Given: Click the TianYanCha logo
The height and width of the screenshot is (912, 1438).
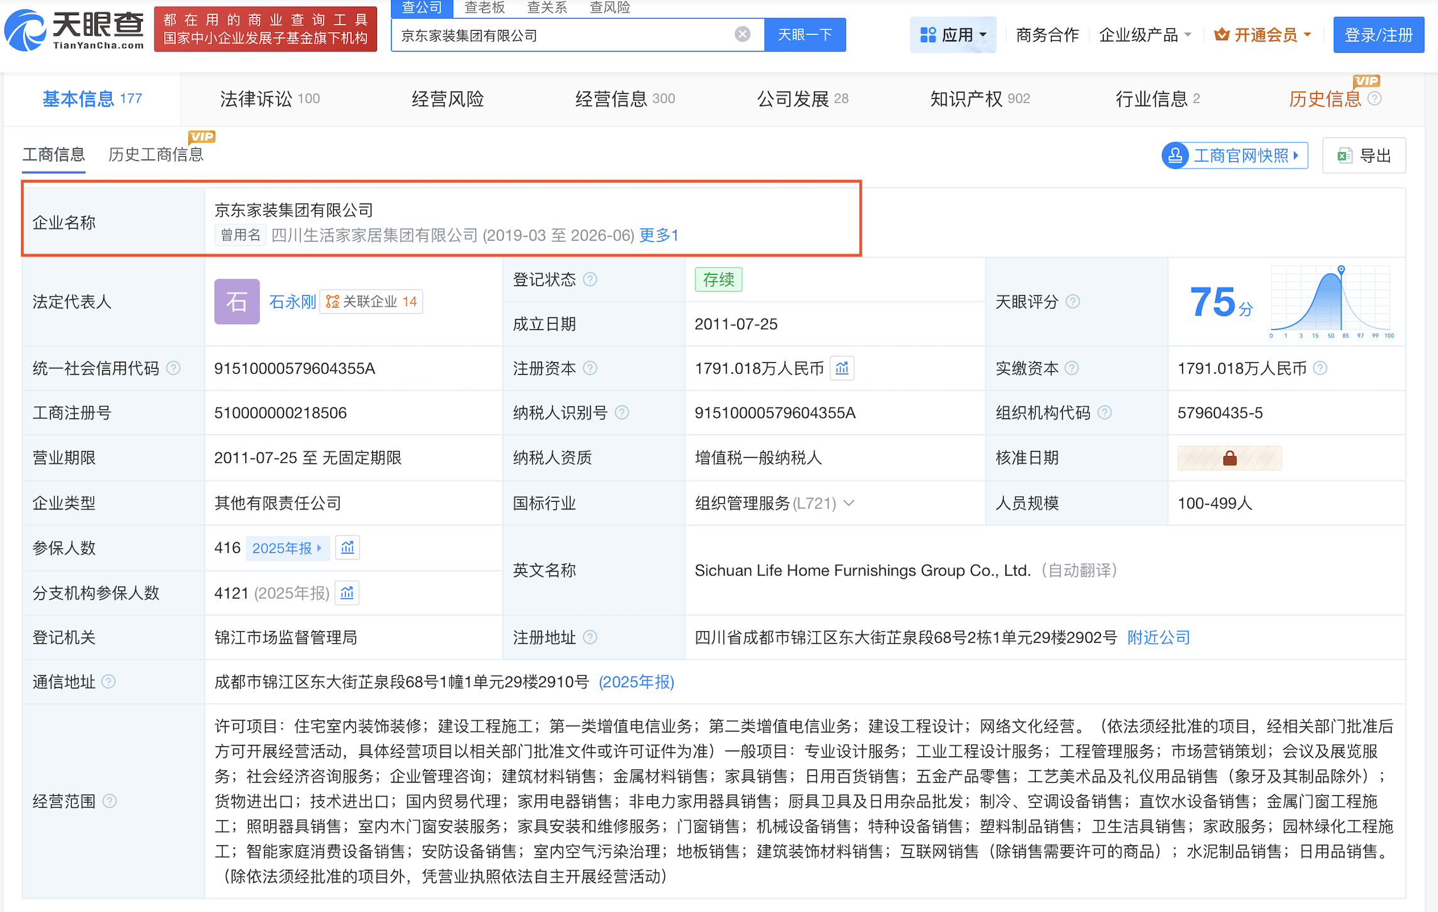Looking at the screenshot, I should coord(75,30).
